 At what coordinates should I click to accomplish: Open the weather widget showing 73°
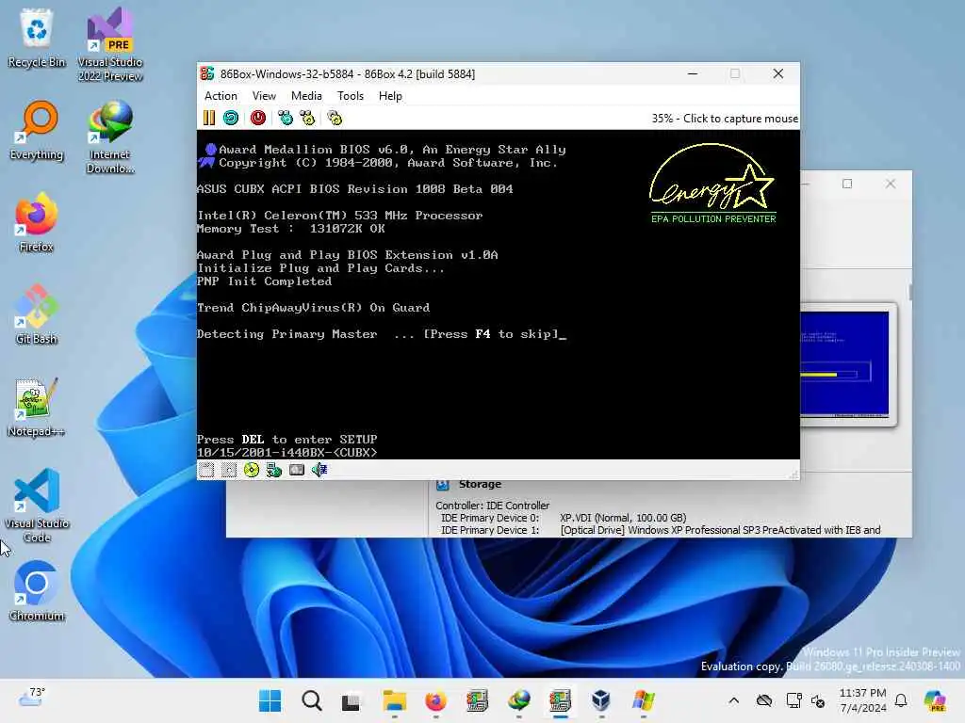click(x=31, y=698)
